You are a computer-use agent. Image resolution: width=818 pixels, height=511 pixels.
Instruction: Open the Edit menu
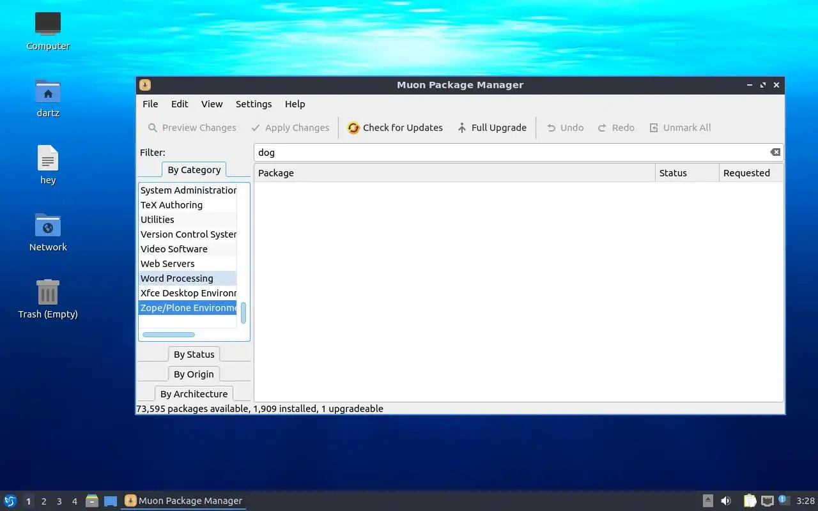pyautogui.click(x=180, y=104)
